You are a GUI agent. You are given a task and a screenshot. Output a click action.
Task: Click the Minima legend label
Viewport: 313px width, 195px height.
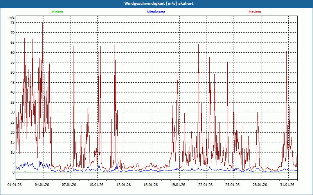[57, 12]
